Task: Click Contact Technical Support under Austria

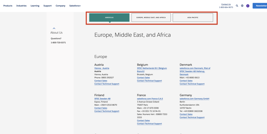Action: click(x=107, y=84)
